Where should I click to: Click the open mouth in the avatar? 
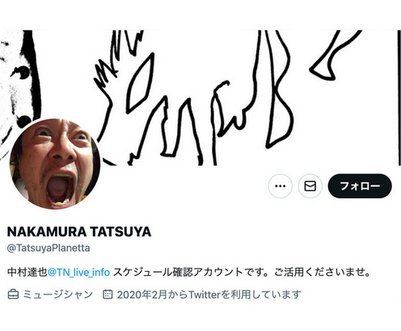coord(61,190)
